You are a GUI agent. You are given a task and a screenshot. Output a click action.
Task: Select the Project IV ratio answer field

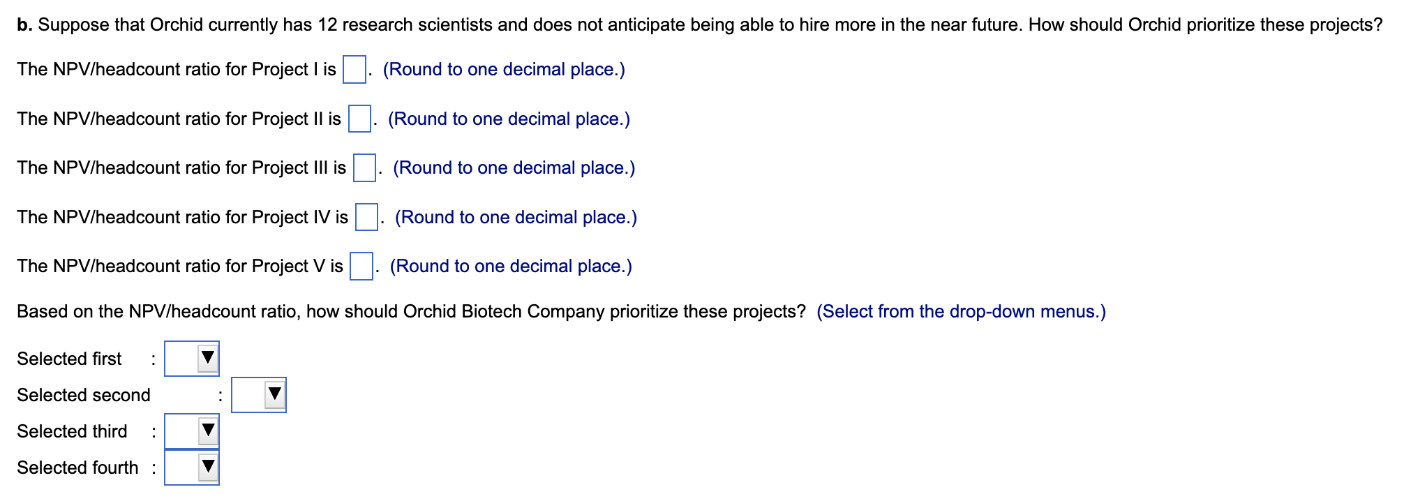[x=366, y=217]
